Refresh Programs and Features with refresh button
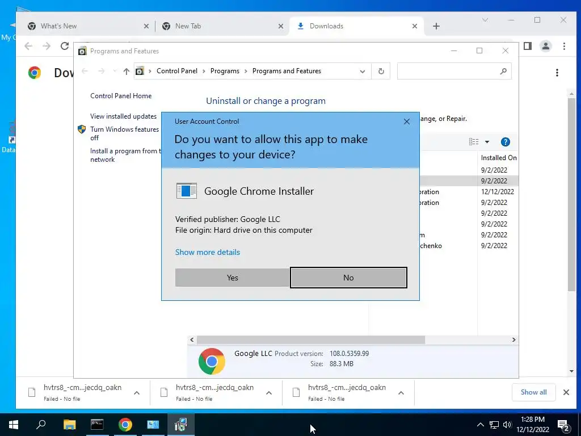This screenshot has width=581, height=436. pyautogui.click(x=381, y=71)
